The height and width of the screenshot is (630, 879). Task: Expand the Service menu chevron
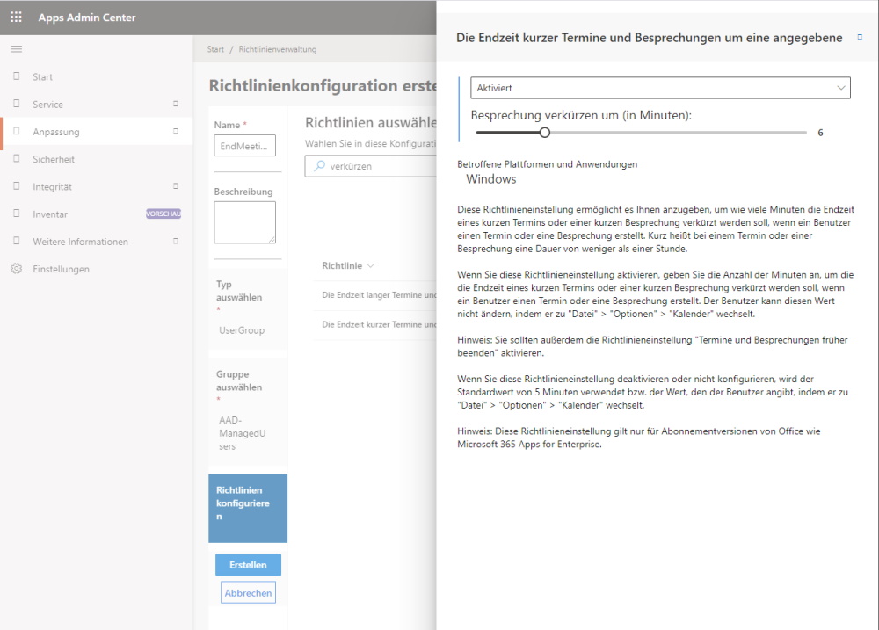(x=176, y=104)
